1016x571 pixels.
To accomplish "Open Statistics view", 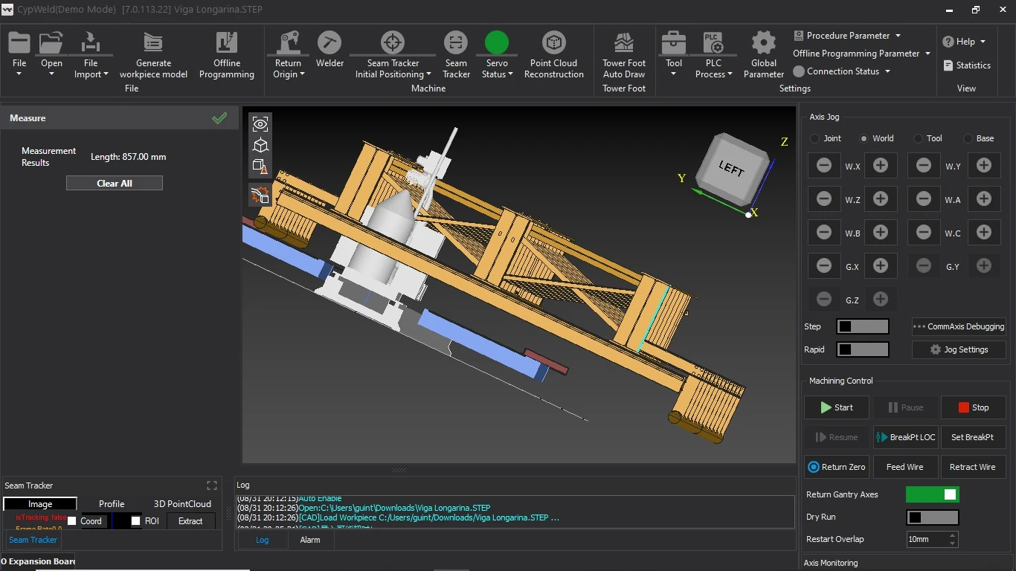I will (967, 65).
